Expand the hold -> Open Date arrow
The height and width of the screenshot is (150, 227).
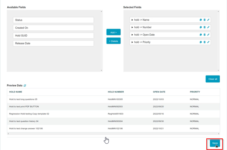coord(132,35)
